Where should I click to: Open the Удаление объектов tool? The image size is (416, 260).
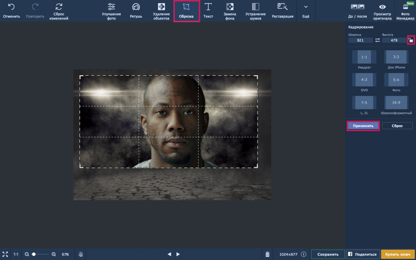[x=161, y=12]
